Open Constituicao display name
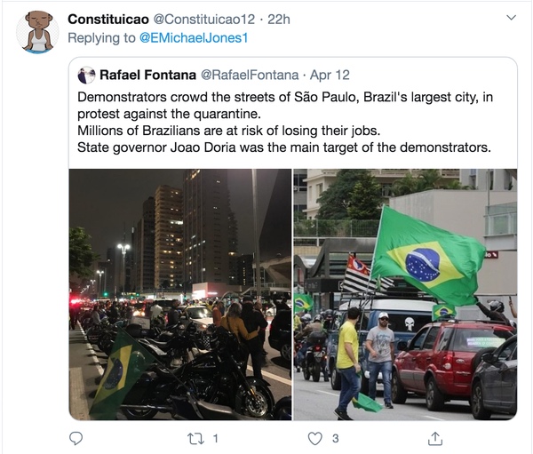 click(108, 20)
